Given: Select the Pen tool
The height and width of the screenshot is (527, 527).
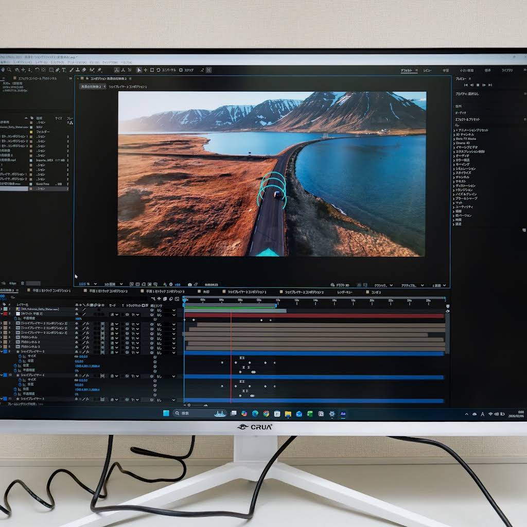Looking at the screenshot, I should (x=58, y=70).
